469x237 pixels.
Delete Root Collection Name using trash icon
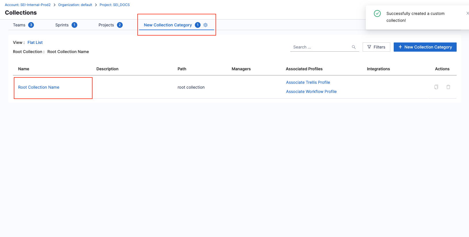(448, 87)
